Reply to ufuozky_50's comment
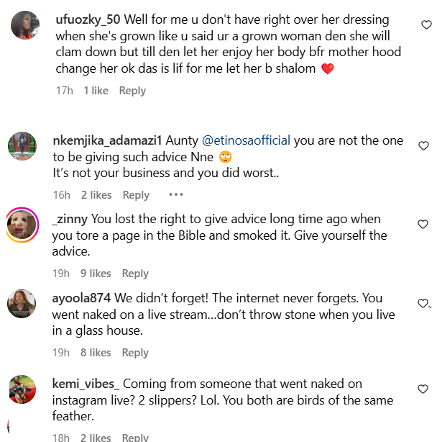This screenshot has width=437, height=442. [132, 91]
